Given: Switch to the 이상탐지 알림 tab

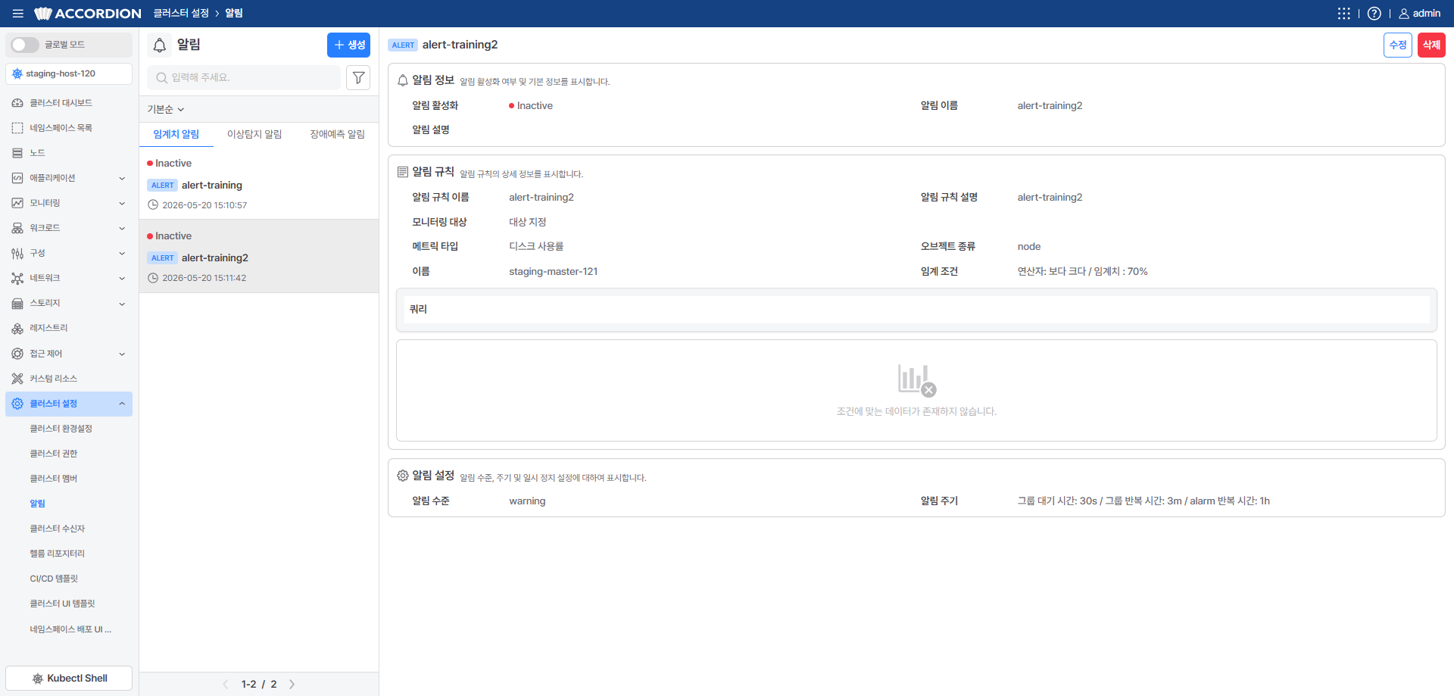Looking at the screenshot, I should [x=254, y=134].
